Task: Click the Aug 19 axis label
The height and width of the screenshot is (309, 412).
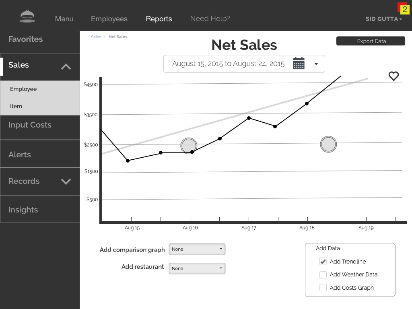Action: coord(366,228)
